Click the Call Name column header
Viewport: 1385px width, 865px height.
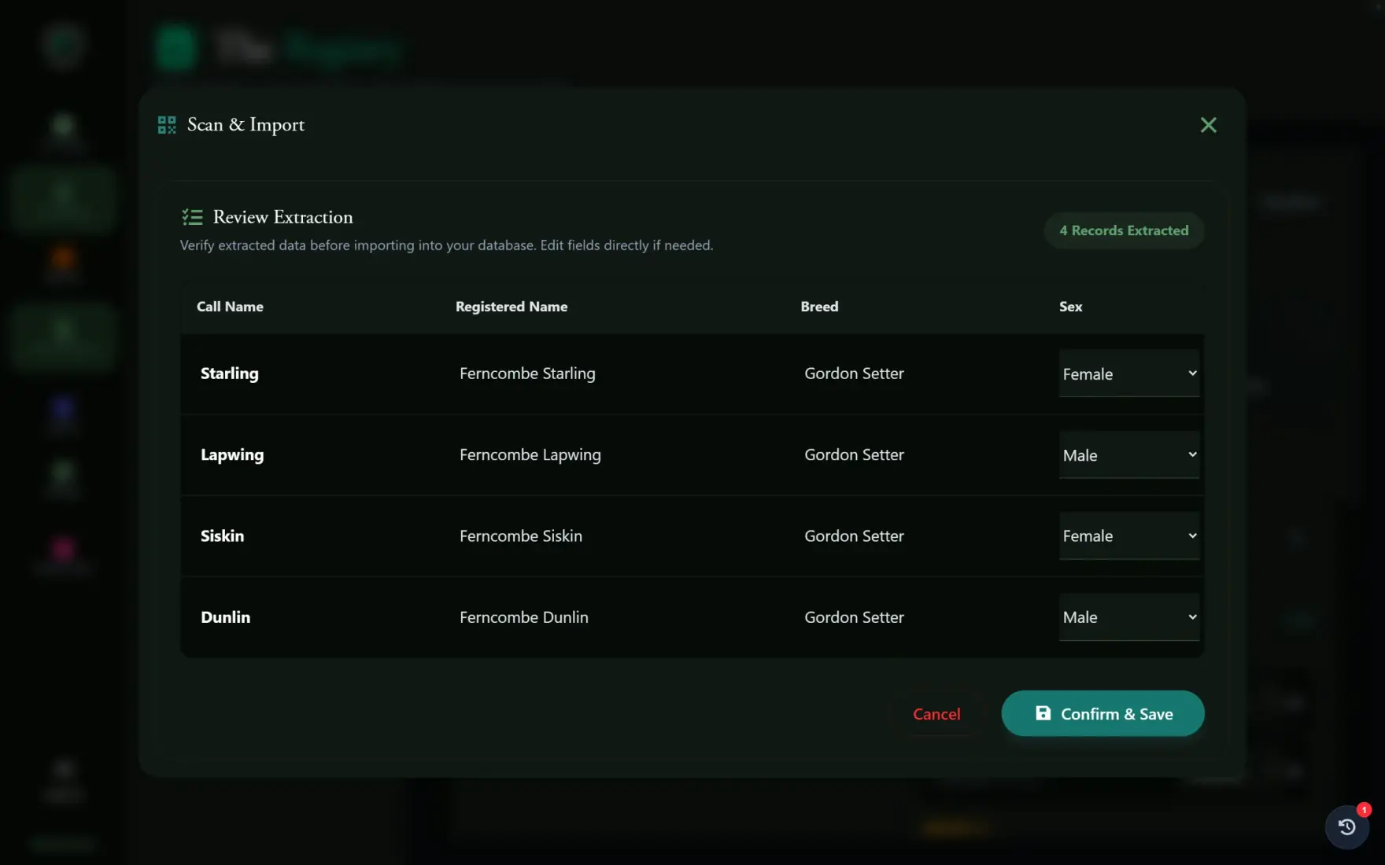tap(230, 307)
